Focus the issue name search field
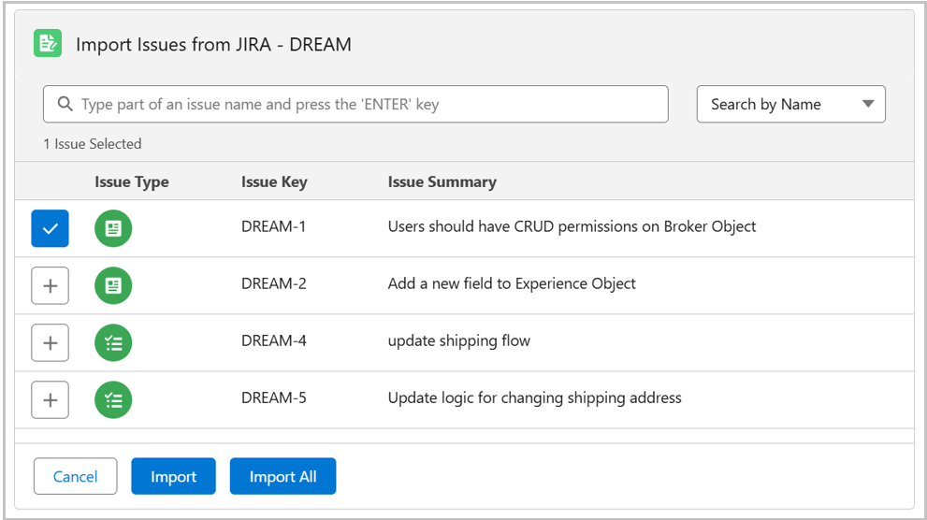The height and width of the screenshot is (520, 927). tap(365, 105)
